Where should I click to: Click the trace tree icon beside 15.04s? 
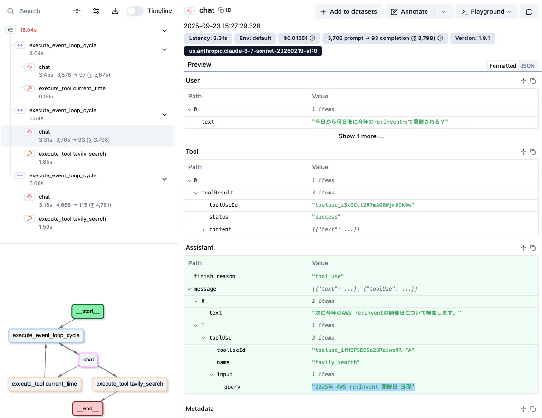(11, 30)
